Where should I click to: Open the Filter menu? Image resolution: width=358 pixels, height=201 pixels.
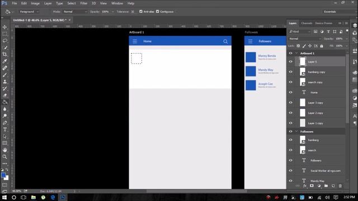83,3
